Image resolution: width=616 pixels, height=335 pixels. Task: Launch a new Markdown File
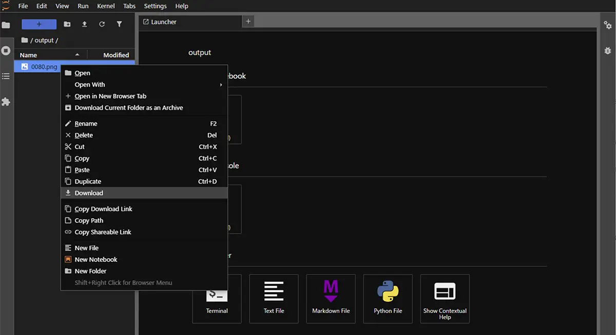click(x=331, y=298)
